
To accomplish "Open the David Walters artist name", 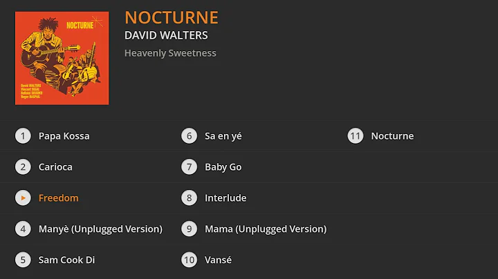I will pyautogui.click(x=166, y=35).
